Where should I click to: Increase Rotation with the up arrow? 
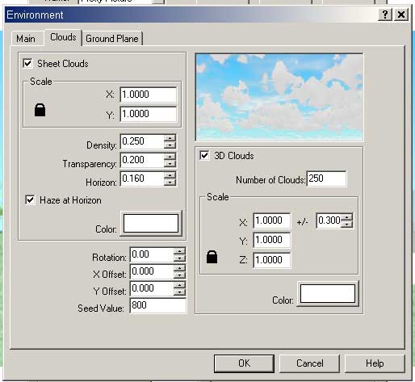coord(179,251)
